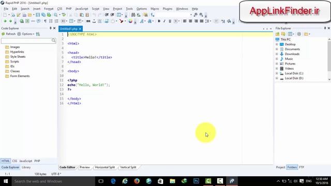Open Firefox from the taskbar
Screen dimensions: 331x186
pyautogui.click(x=137, y=181)
